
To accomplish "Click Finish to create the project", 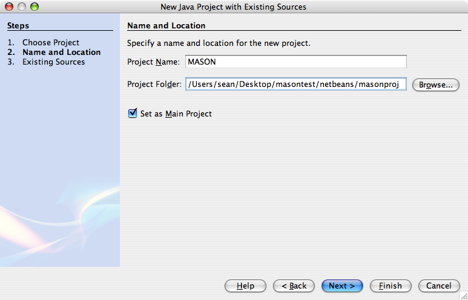I will tap(391, 286).
